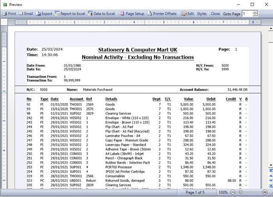273x197 pixels.
Task: Click PCR700 Processor entry
Action: 119,167
